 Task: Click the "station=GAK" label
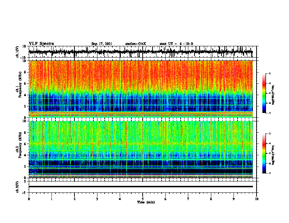tap(136, 44)
